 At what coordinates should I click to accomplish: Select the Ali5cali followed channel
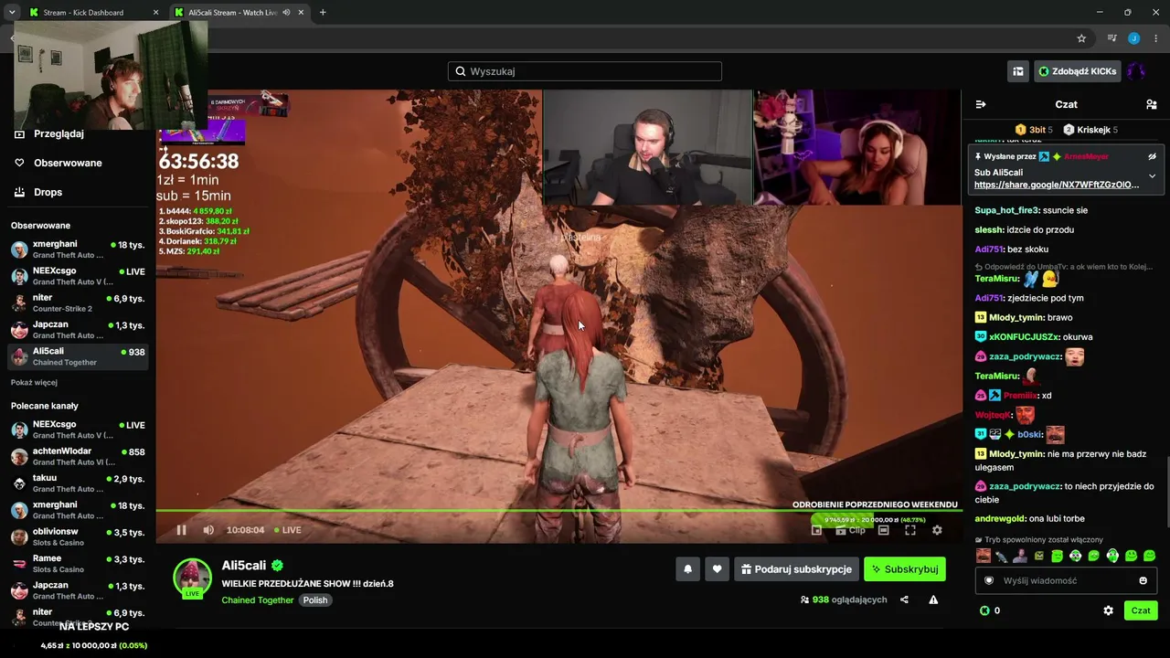point(78,356)
